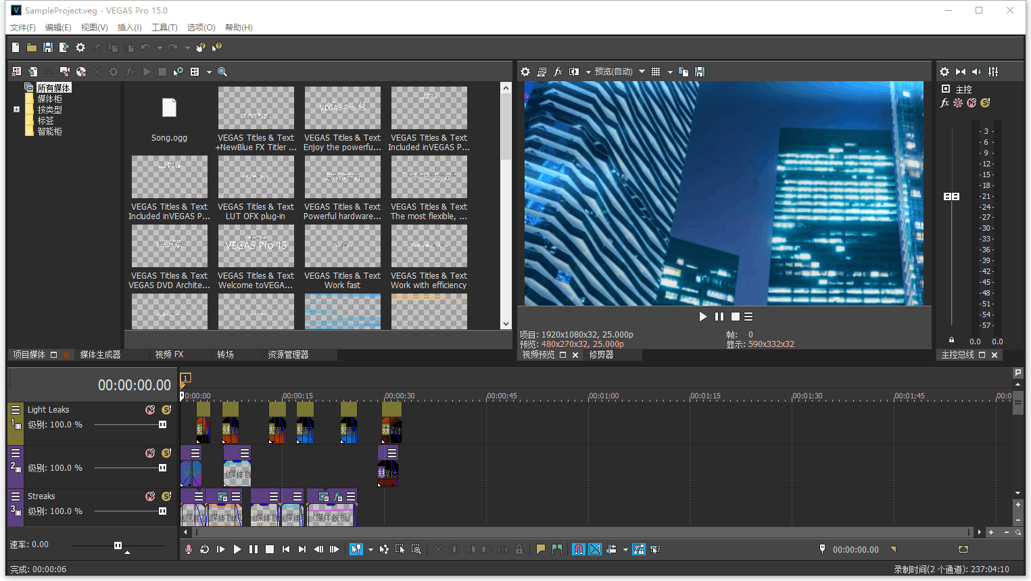
Task: Click the save snapshot to file icon
Action: point(700,71)
